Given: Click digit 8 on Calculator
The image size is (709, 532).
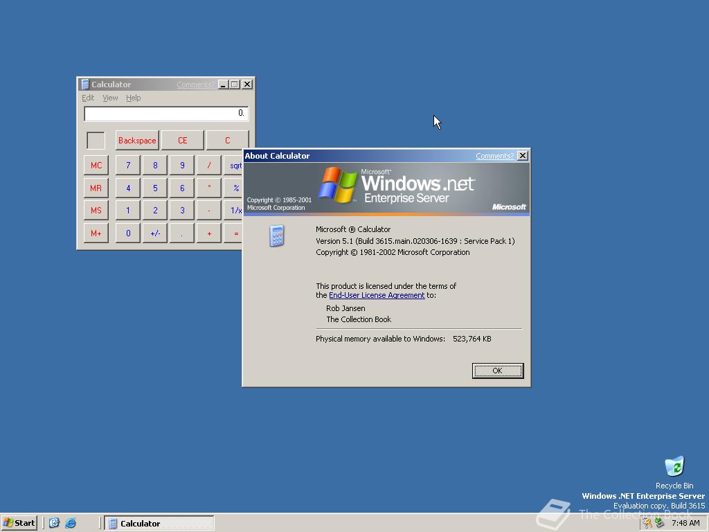Looking at the screenshot, I should [155, 165].
